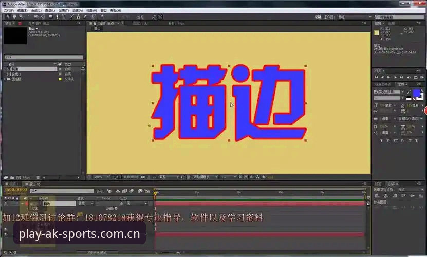Select the Clone Stamp tool
Screen dimensions: 427x257
(x=78, y=16)
